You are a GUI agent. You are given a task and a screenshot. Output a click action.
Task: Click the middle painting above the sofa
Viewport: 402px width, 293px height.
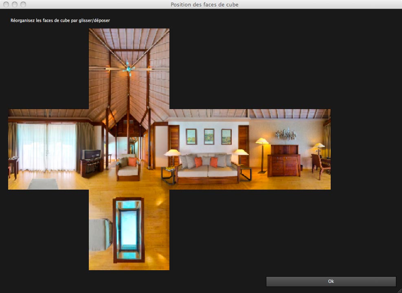click(209, 137)
